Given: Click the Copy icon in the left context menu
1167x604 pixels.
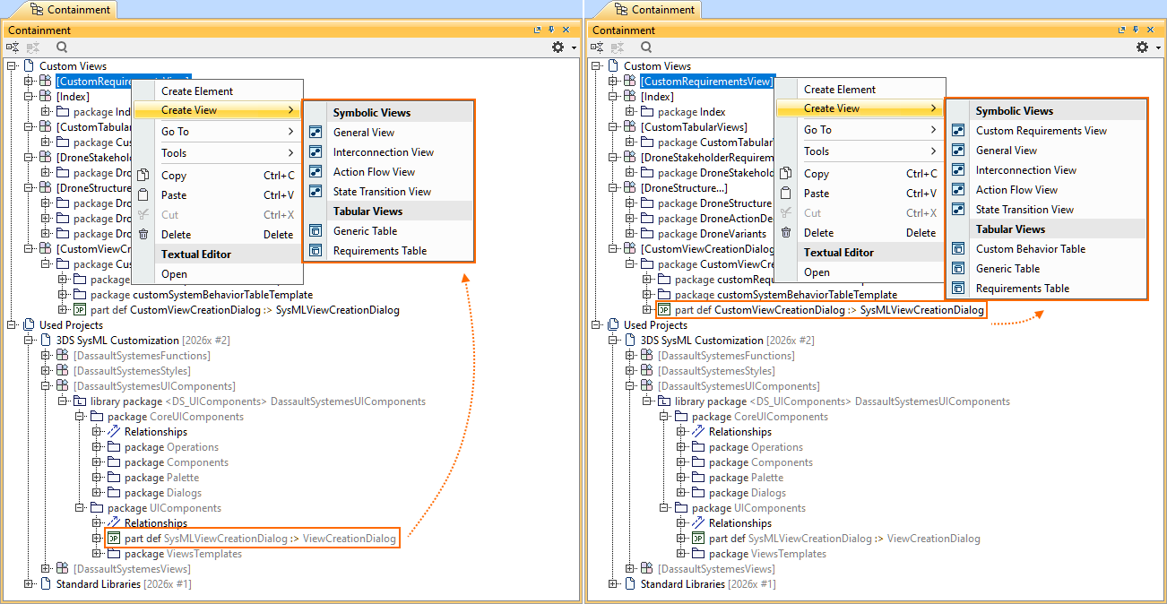Looking at the screenshot, I should (143, 176).
